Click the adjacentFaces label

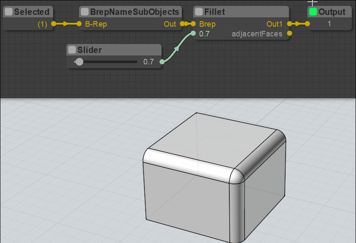(x=257, y=34)
